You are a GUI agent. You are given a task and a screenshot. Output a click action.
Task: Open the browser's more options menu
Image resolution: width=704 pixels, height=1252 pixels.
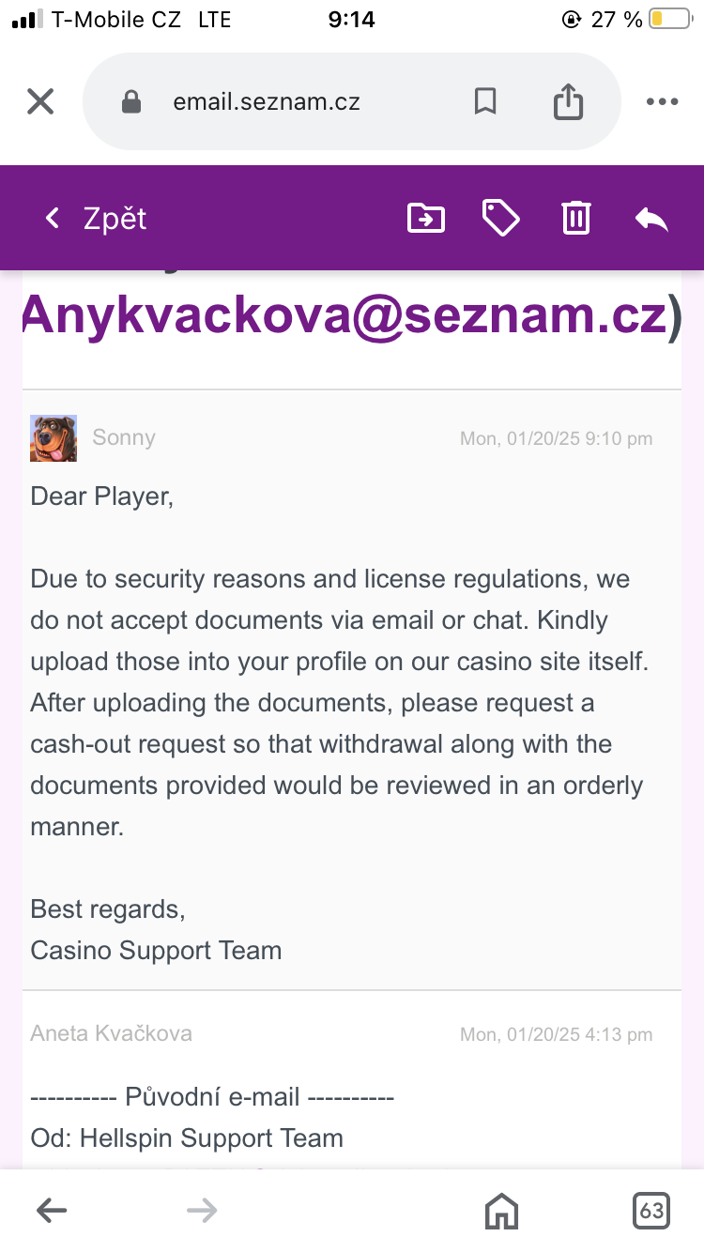[x=662, y=101]
